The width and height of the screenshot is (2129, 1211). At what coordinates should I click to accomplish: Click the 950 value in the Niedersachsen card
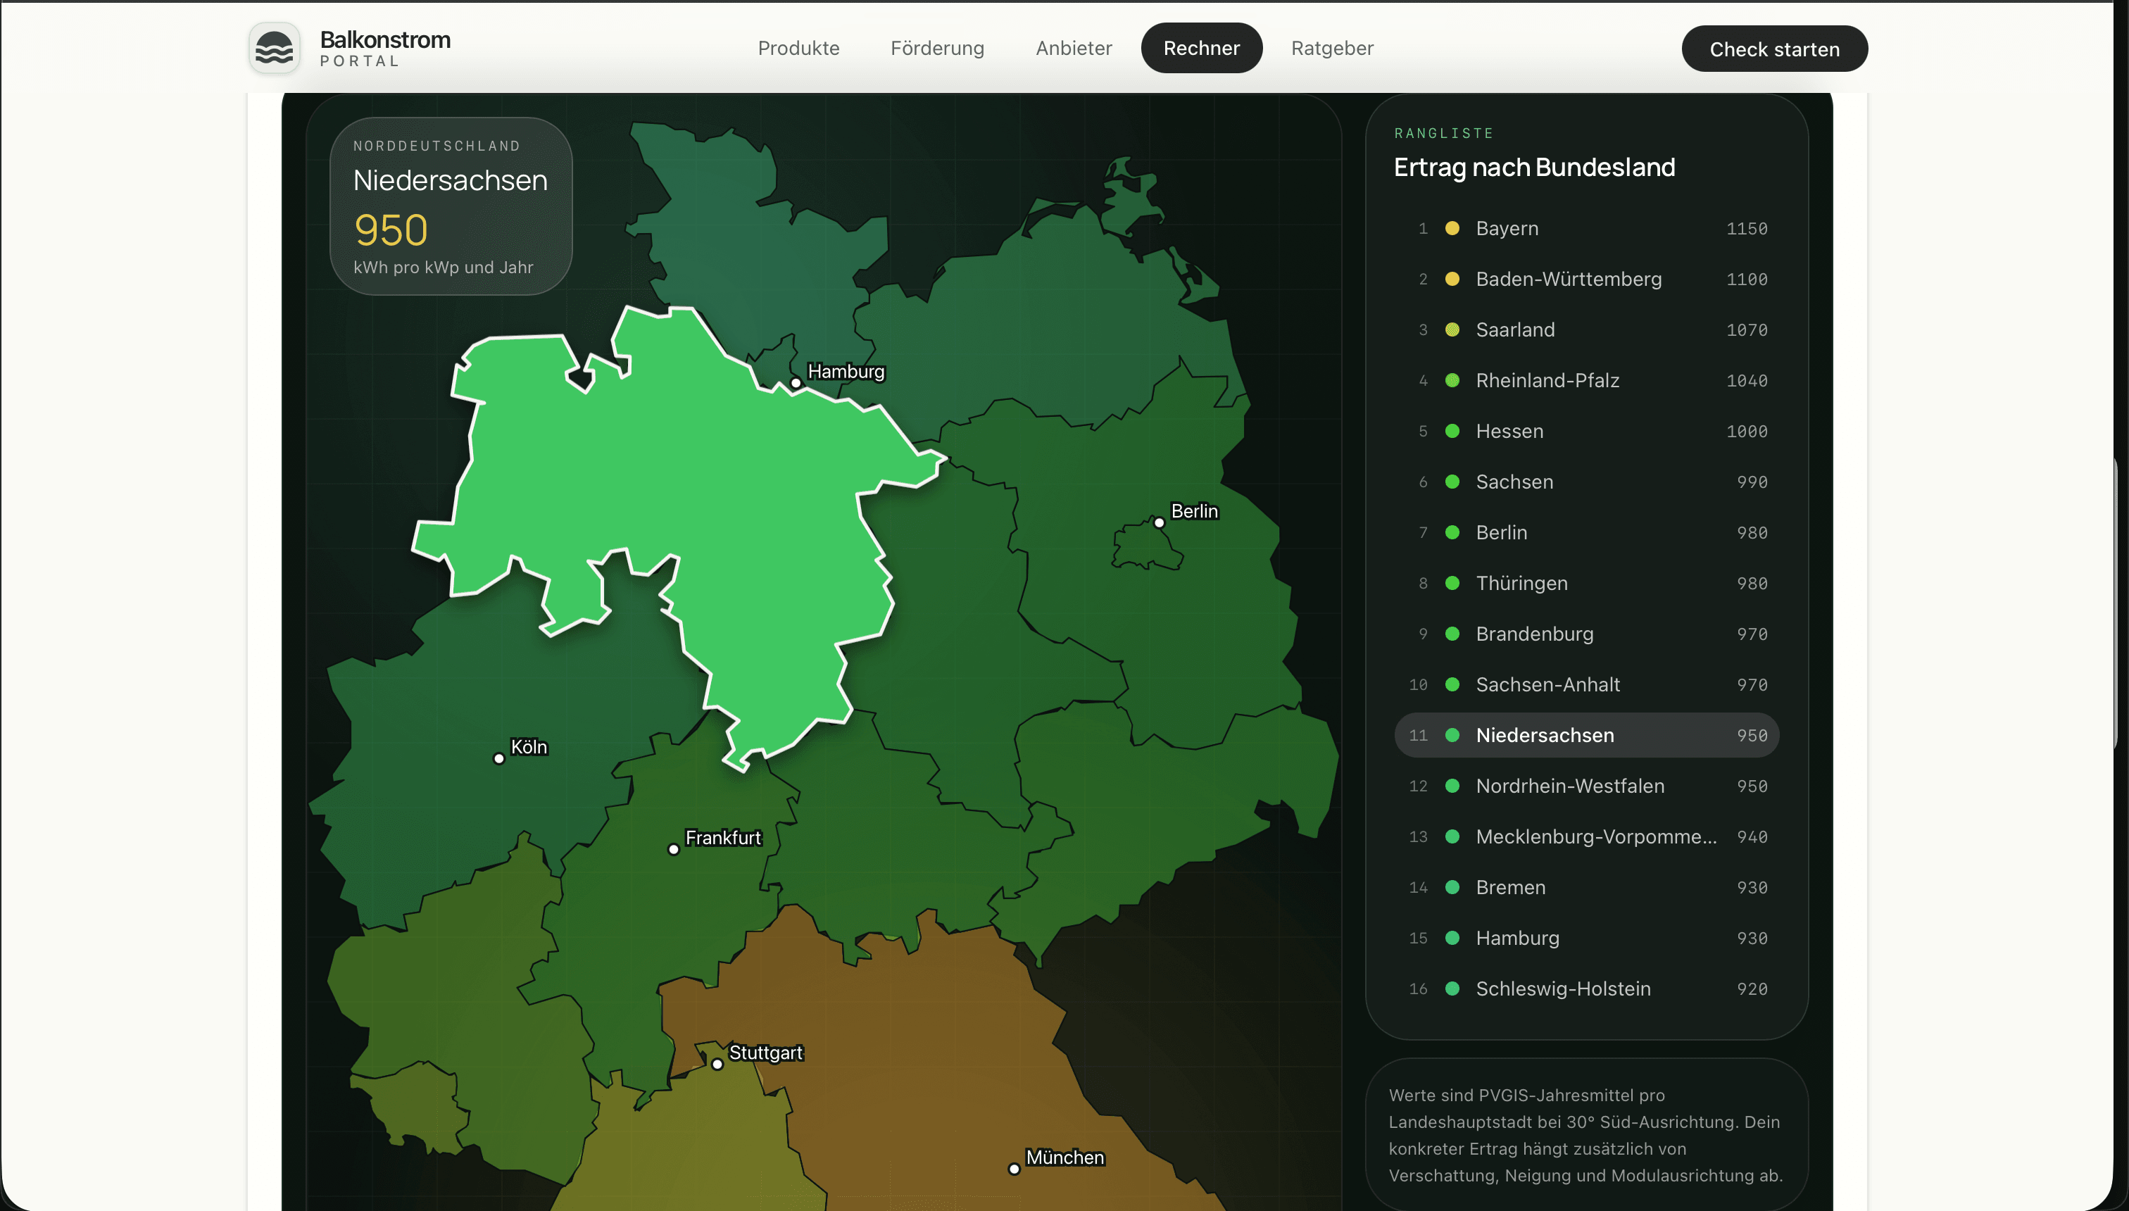(x=391, y=230)
